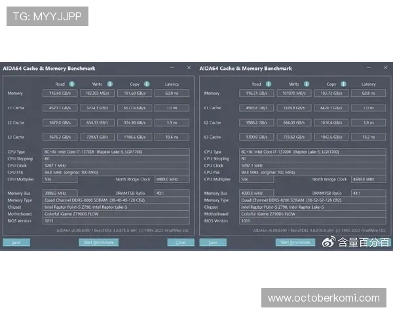The width and height of the screenshot is (393, 314).
Task: Click the Copy info icon in left window
Action: point(147,84)
